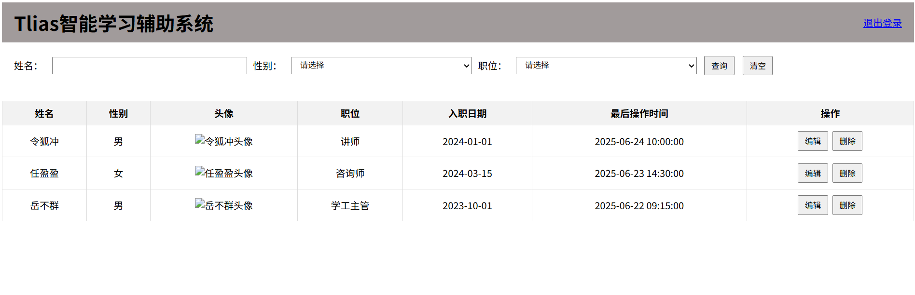Focus the 姓名 search input field

pos(150,66)
